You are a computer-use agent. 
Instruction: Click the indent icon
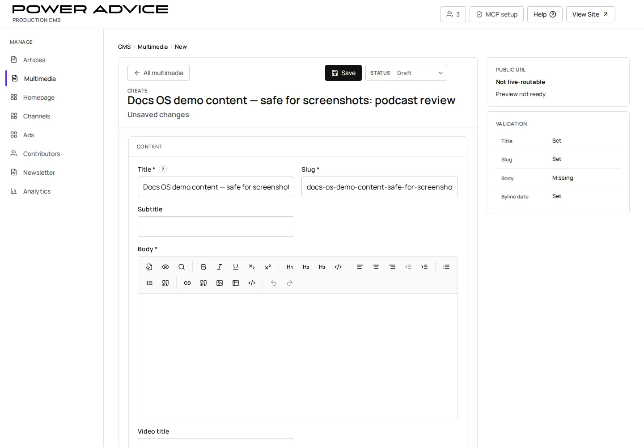point(424,267)
